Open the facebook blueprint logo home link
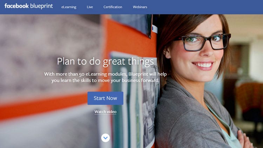263x148 pixels. 29,6
